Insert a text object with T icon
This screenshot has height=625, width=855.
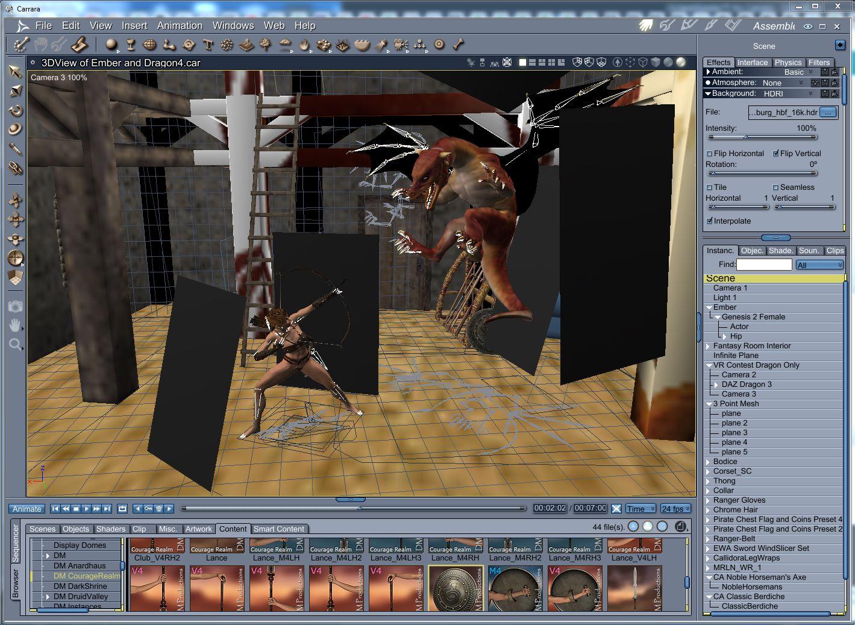[208, 45]
